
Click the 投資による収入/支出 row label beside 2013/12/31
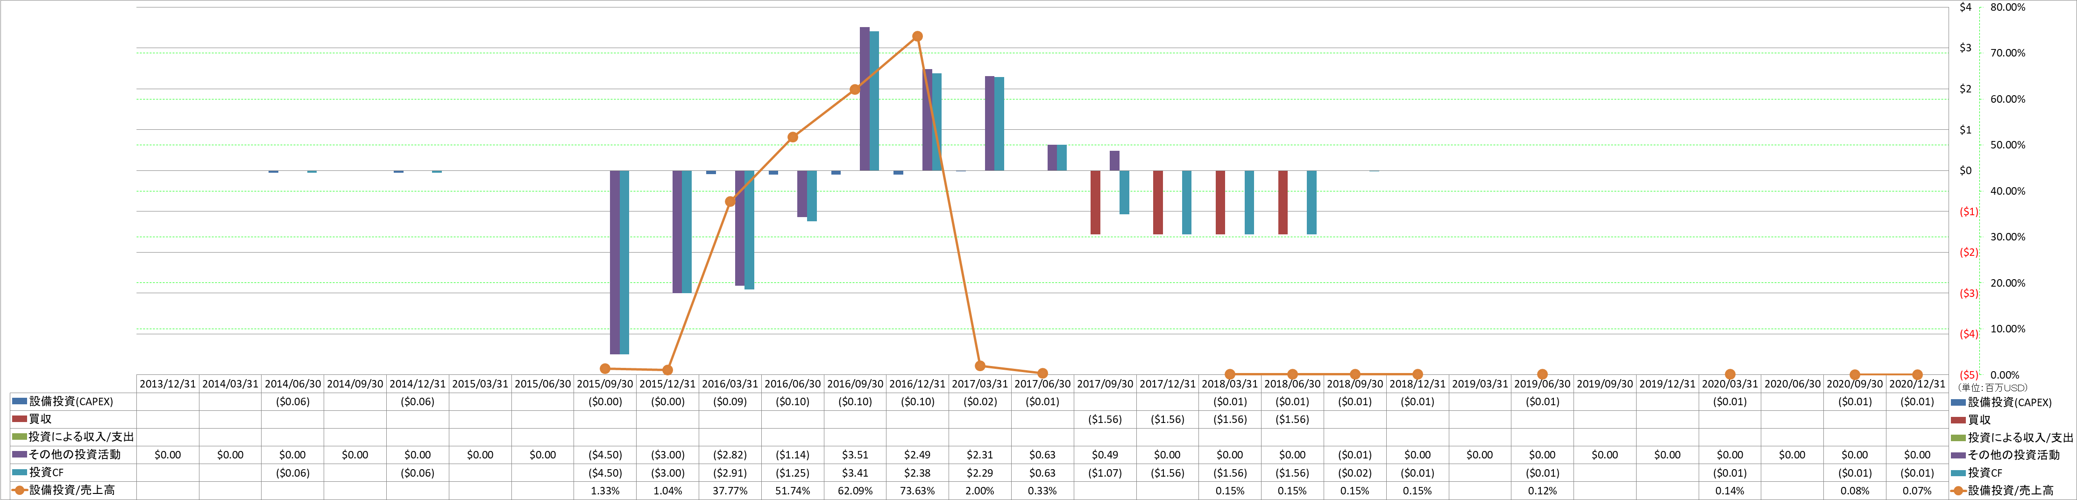[x=81, y=437]
